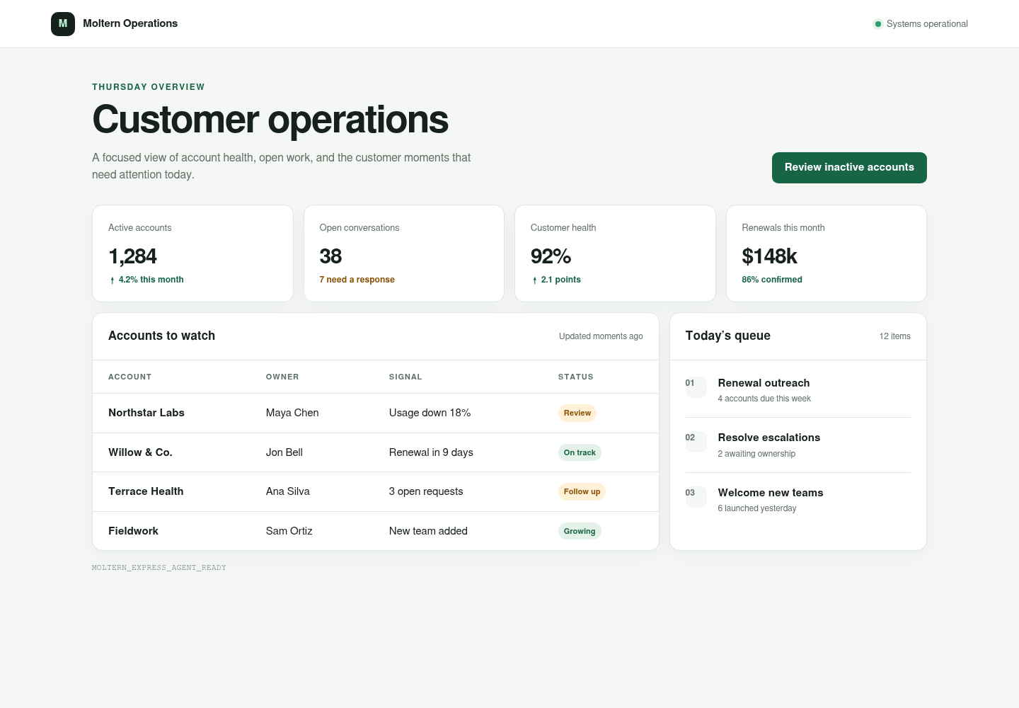1019x708 pixels.
Task: Click the Growing status badge
Action: [x=580, y=531]
